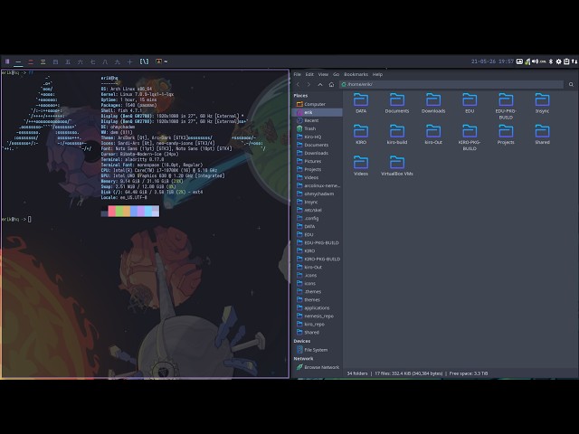Click the 'Free space: 3.3 TiB' status text

[469, 373]
